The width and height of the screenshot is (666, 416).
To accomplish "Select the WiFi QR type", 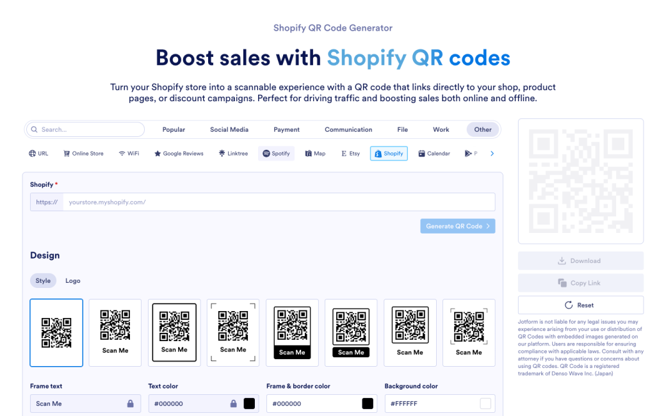I will (x=129, y=153).
